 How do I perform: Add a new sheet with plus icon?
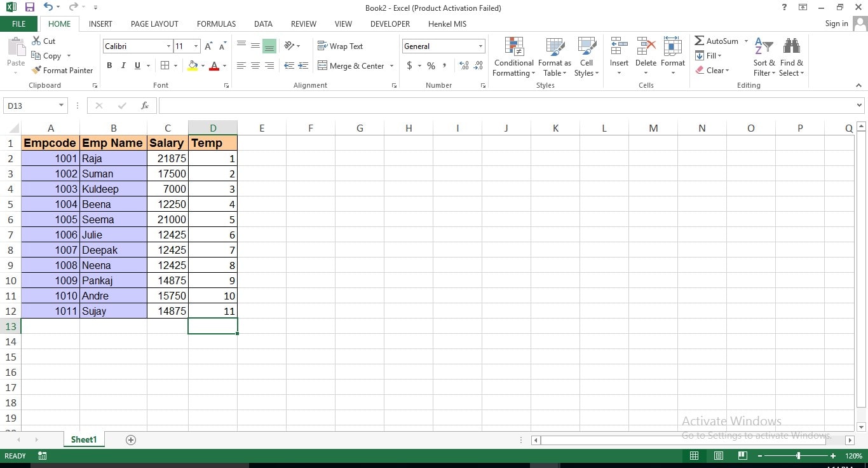[x=131, y=440]
